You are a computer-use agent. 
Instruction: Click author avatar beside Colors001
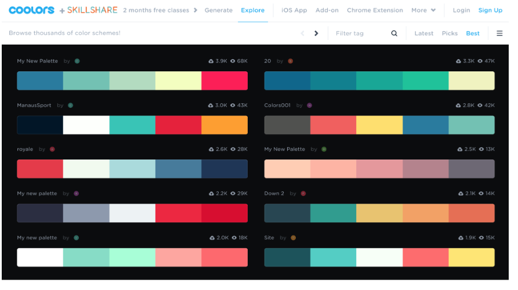pyautogui.click(x=309, y=106)
